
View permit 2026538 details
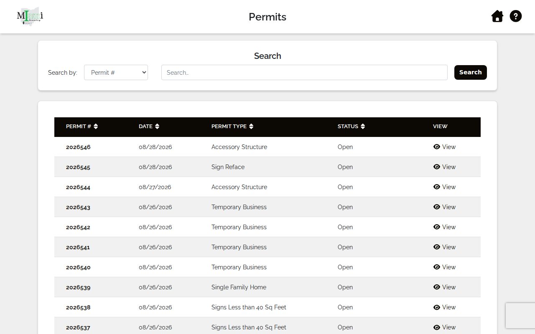[x=444, y=307]
